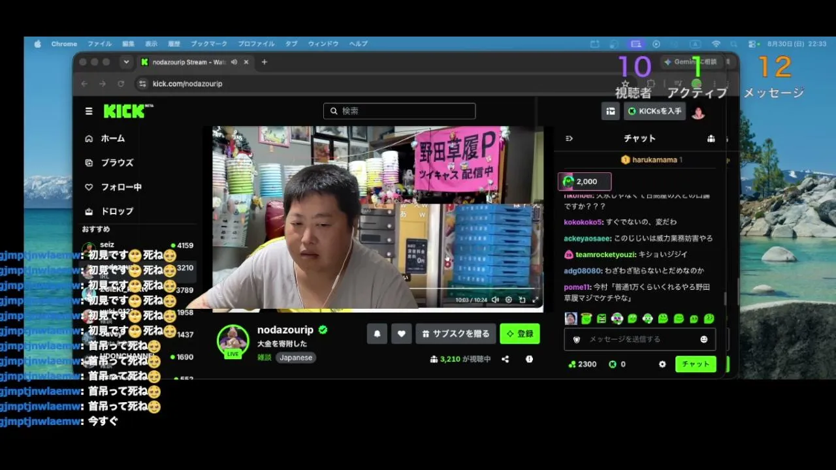Open the Chrome ファイル menu
The height and width of the screenshot is (470, 836).
pos(99,44)
